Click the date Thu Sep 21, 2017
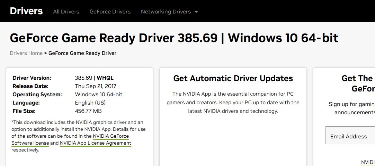This screenshot has width=375, height=166. 96,86
